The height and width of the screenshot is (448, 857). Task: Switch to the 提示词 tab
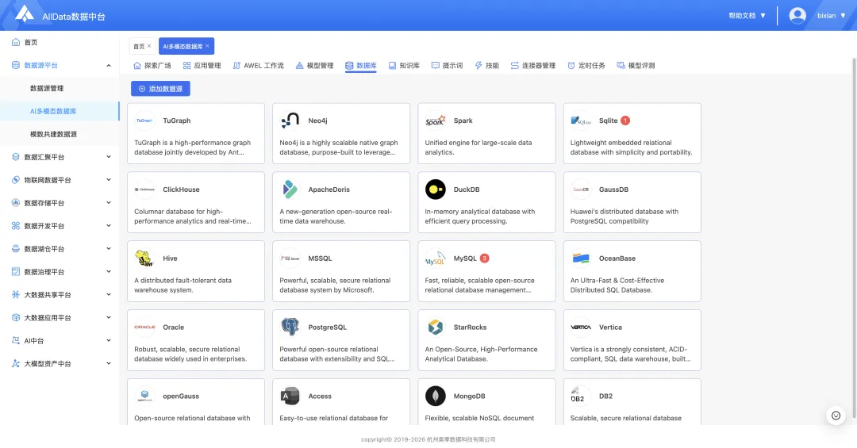[447, 66]
